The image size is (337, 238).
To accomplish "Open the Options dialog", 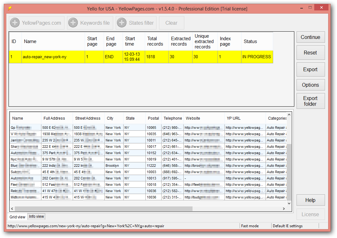I will pos(310,85).
